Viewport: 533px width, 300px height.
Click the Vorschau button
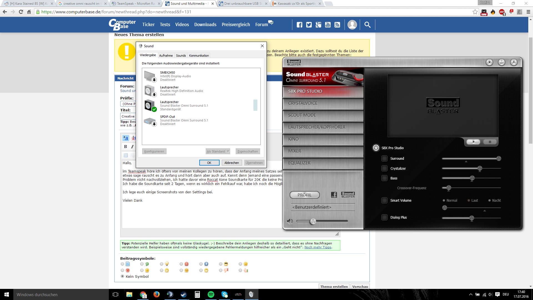pyautogui.click(x=360, y=286)
